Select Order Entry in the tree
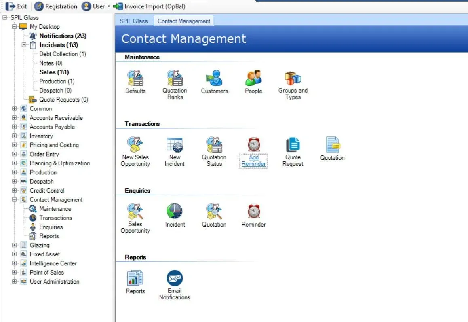Screen dimensions: 468x322 pyautogui.click(x=44, y=154)
